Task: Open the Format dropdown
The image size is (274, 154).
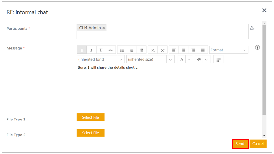Action: [229, 50]
